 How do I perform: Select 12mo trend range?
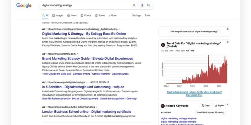(177, 51)
